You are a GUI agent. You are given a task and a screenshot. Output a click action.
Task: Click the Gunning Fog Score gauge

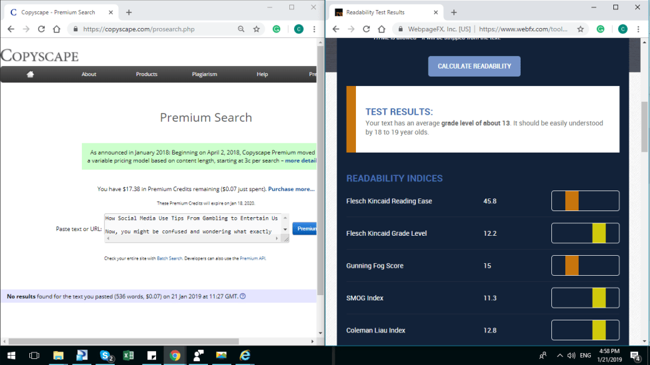pos(585,266)
